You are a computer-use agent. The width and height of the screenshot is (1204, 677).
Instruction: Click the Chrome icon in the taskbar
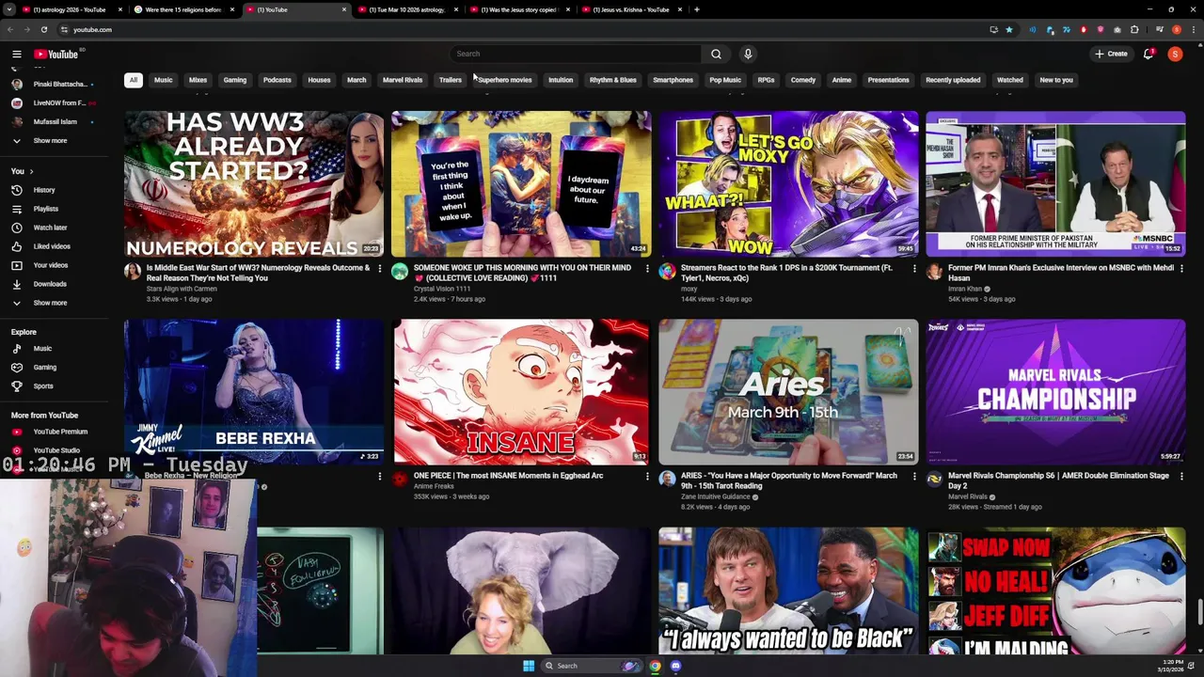655,666
